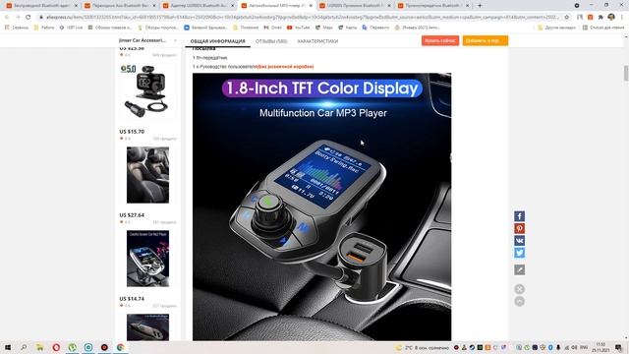Screen dimensions: 629x354
Task: Bookmark this page with the star icon
Action: click(567, 18)
